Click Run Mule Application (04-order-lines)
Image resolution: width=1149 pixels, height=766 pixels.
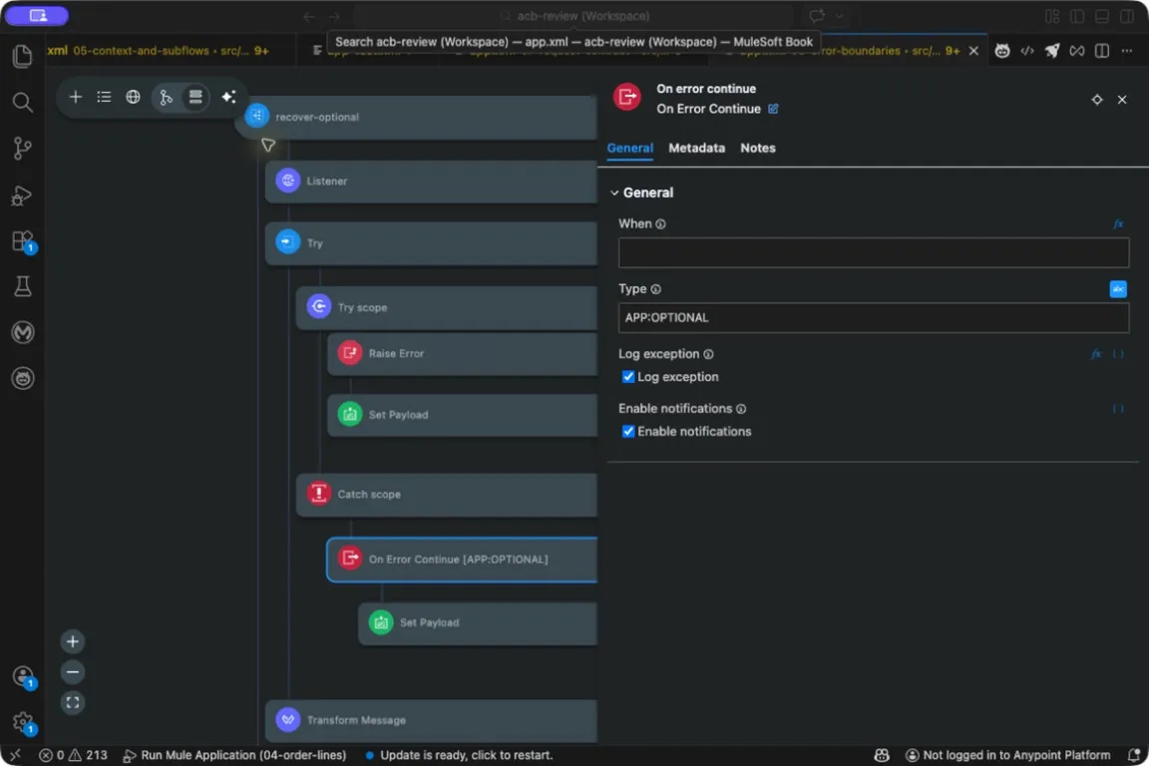pos(234,755)
